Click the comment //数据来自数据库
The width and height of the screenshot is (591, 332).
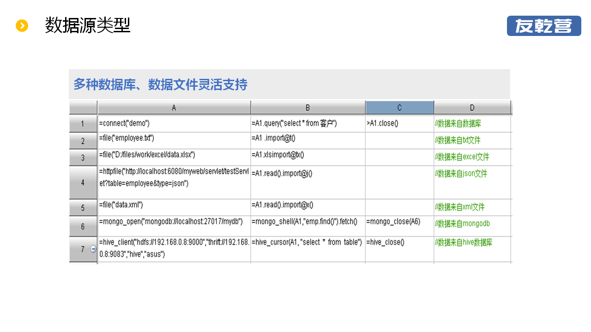pyautogui.click(x=472, y=124)
